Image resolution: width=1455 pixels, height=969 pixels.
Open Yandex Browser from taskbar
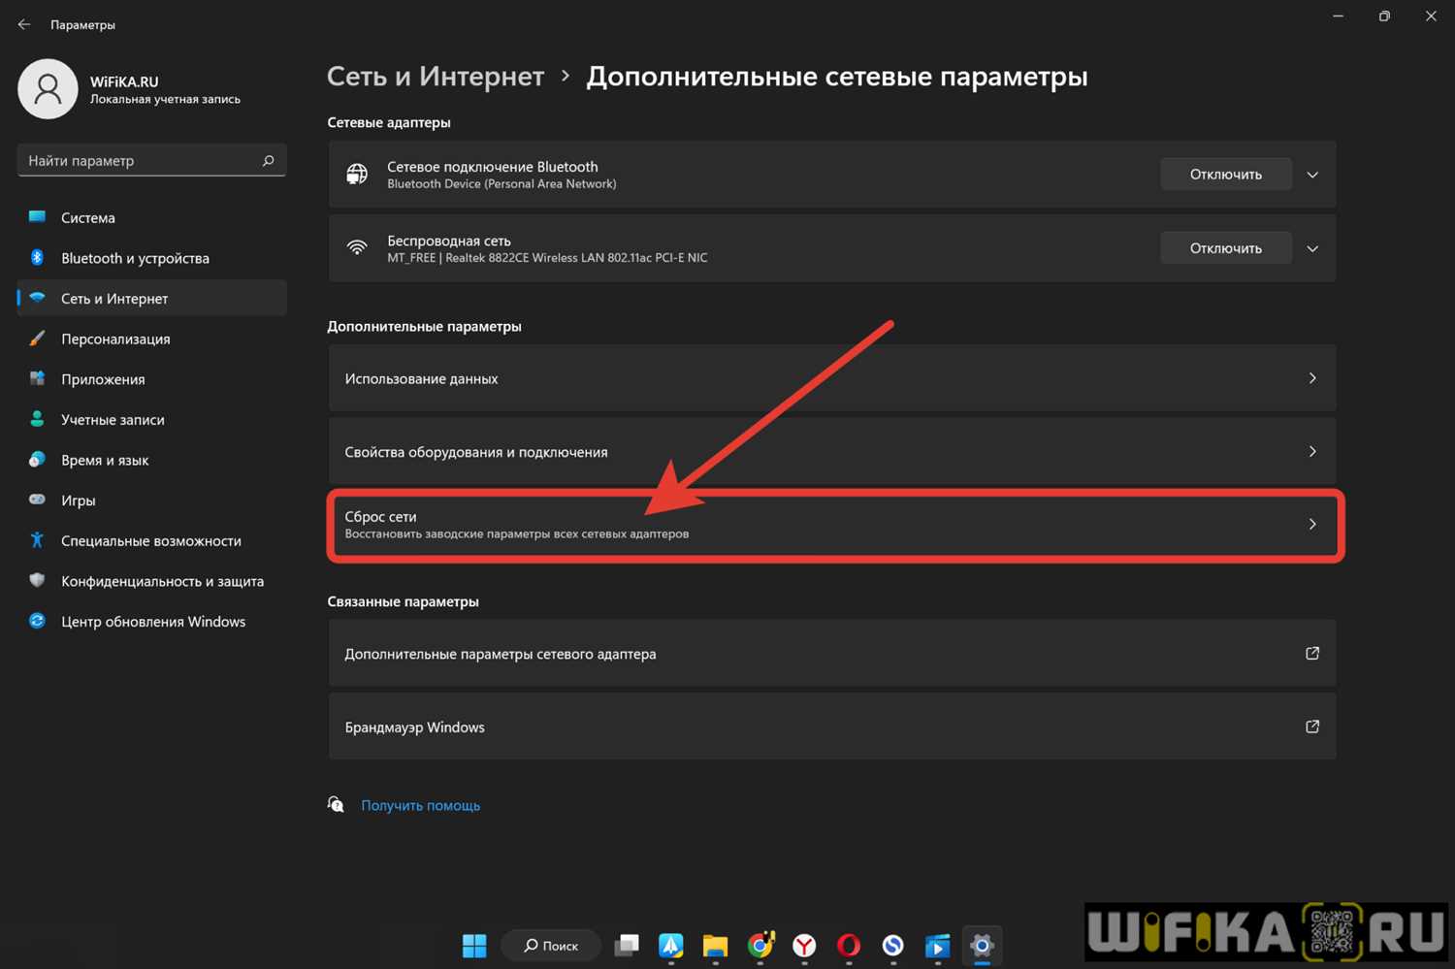click(804, 946)
